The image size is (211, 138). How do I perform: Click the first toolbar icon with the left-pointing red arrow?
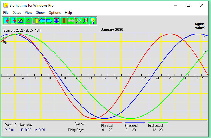tap(6, 21)
